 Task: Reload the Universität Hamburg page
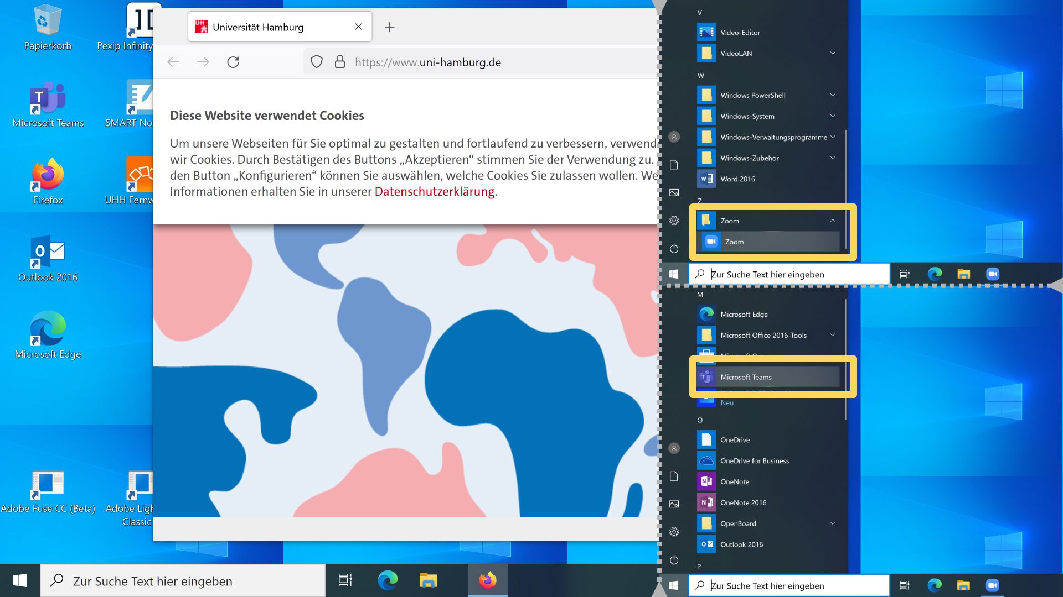click(233, 62)
